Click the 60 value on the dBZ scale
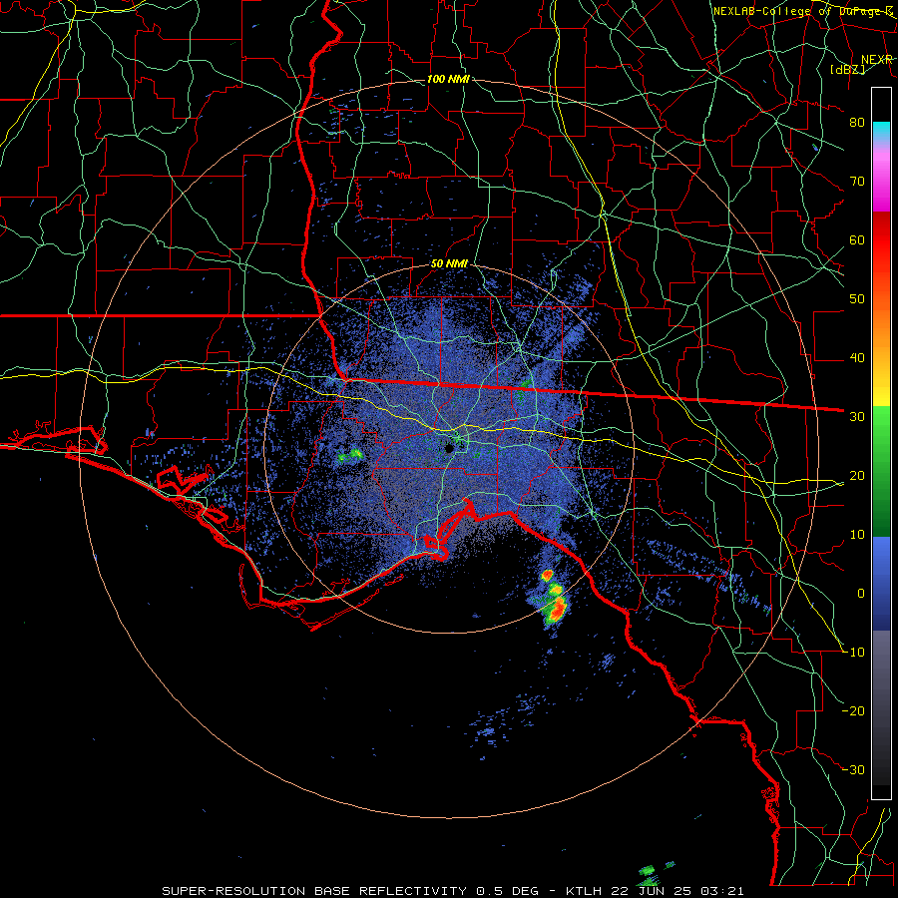This screenshot has height=898, width=898. 857,239
